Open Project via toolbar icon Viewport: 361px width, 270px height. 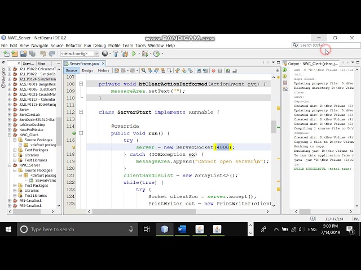point(23,54)
